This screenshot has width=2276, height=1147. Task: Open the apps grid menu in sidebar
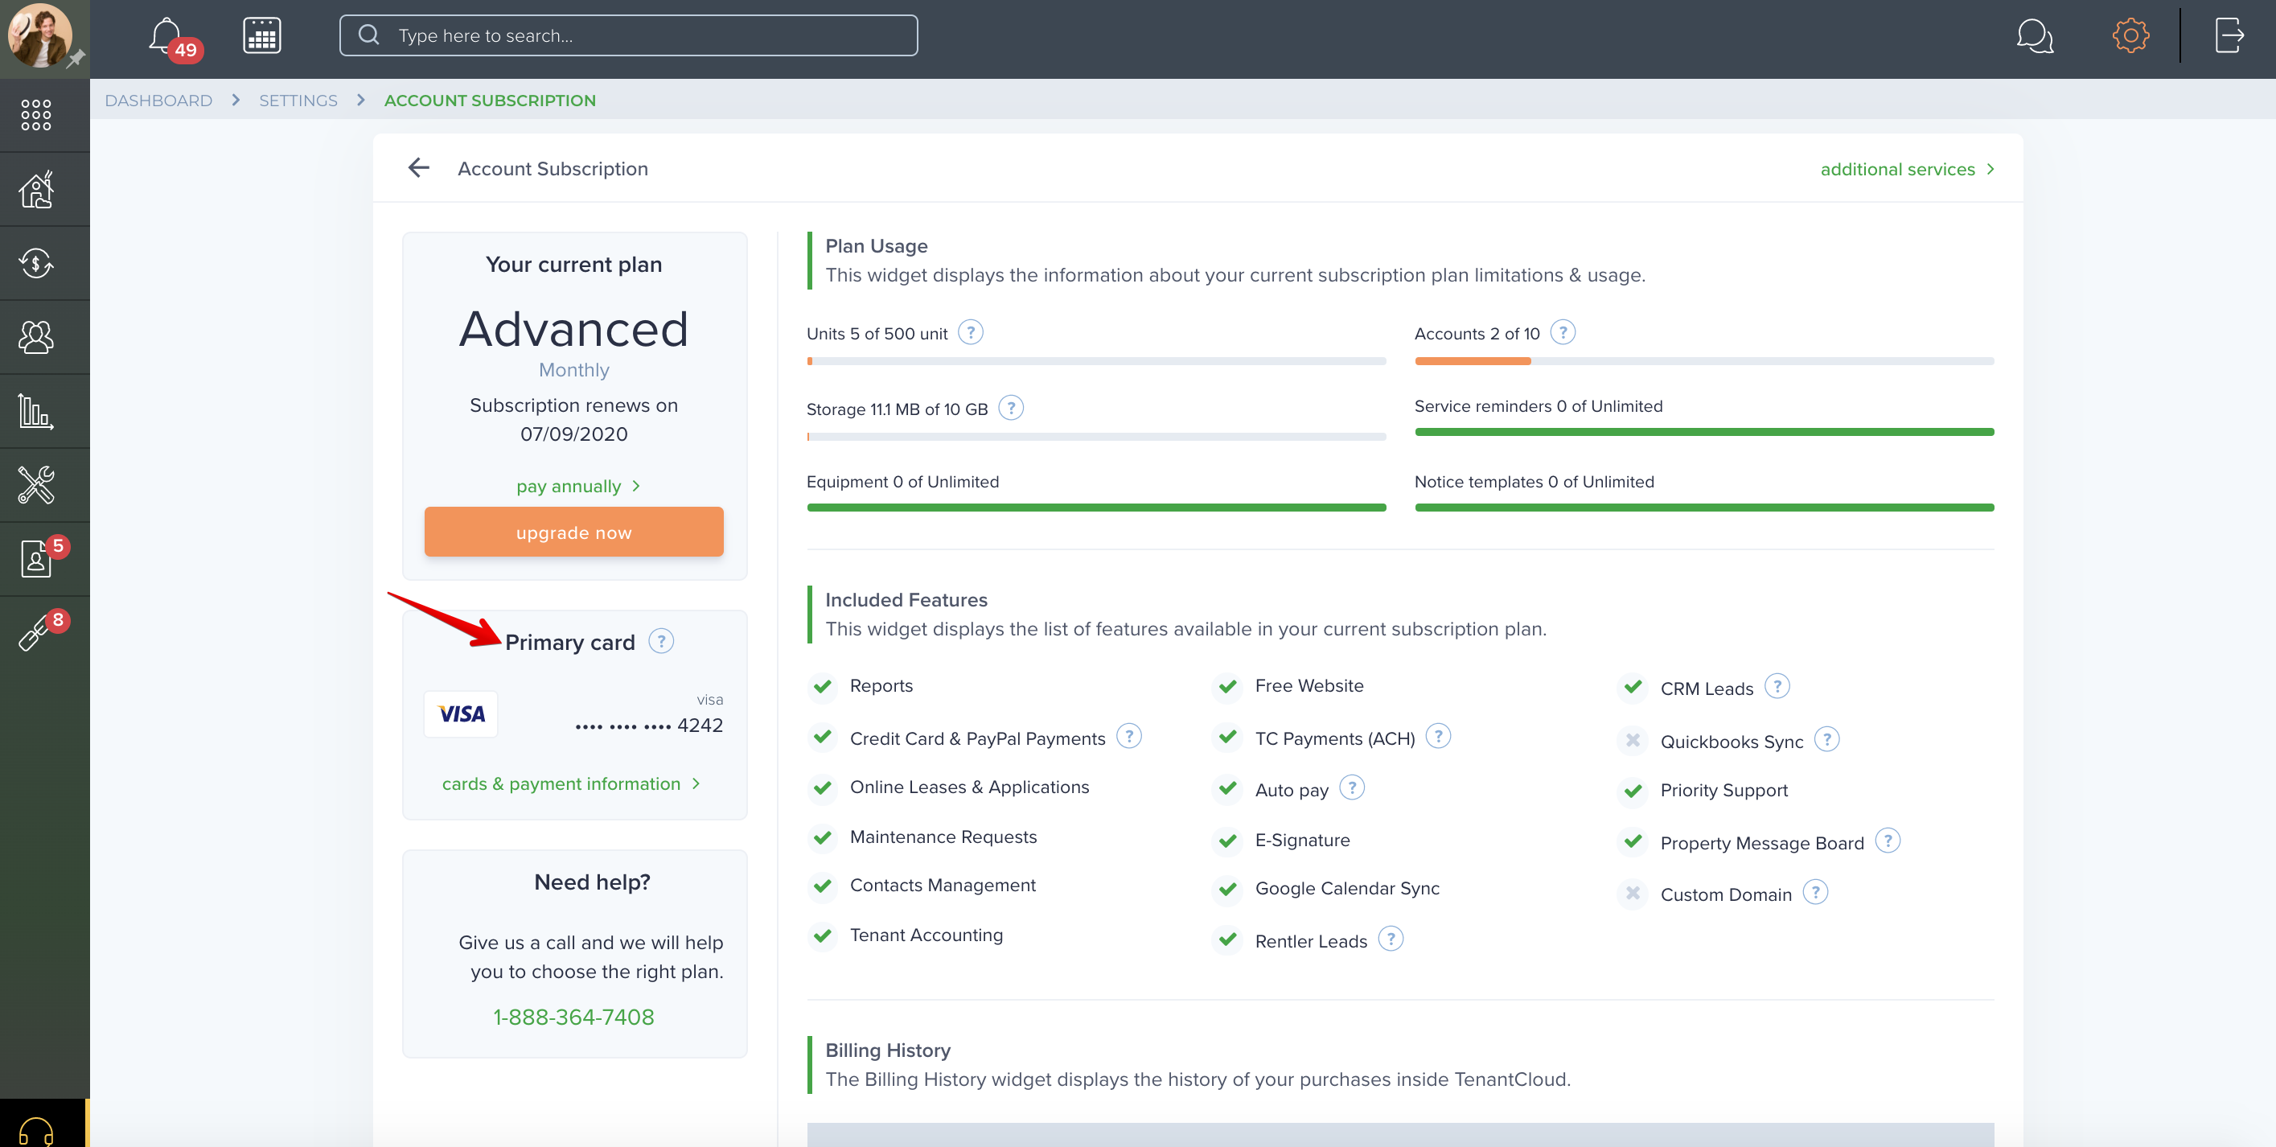click(36, 115)
